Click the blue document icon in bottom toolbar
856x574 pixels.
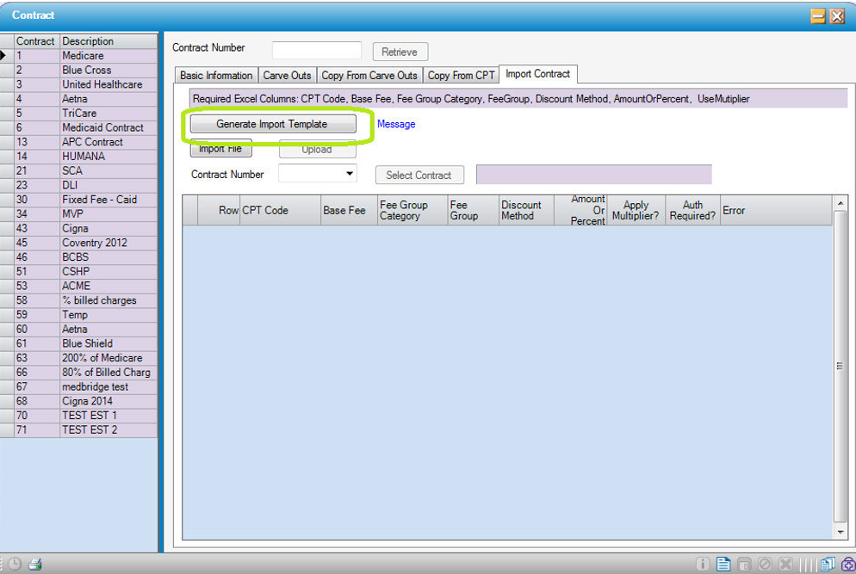[x=723, y=565]
